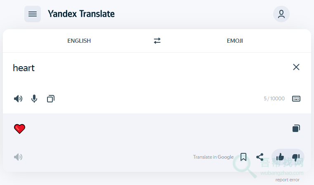Clear the input text
Image resolution: width=314 pixels, height=185 pixels.
point(296,67)
